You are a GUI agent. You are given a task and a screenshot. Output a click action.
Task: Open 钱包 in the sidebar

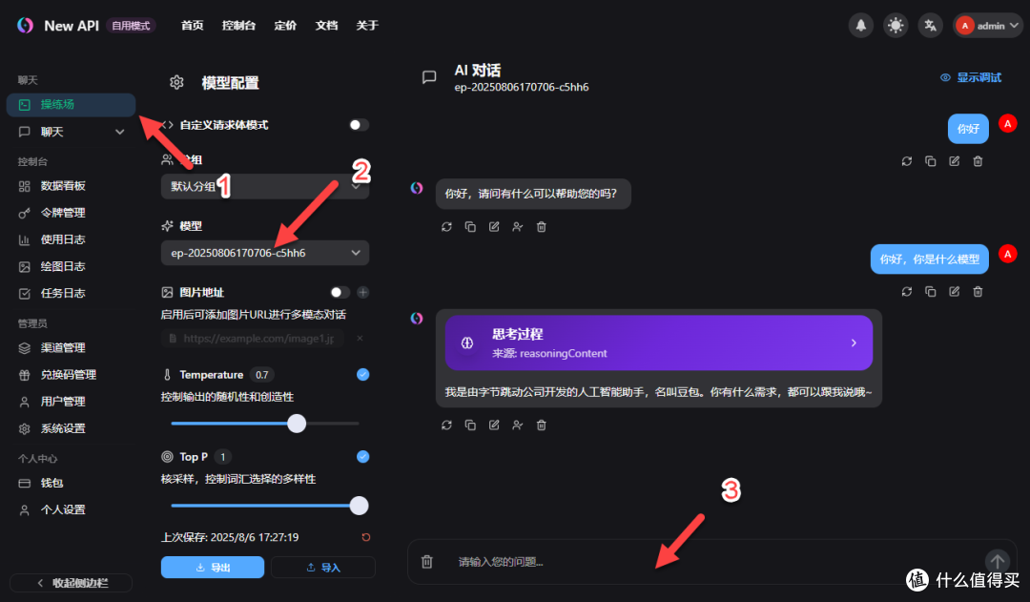(x=71, y=483)
